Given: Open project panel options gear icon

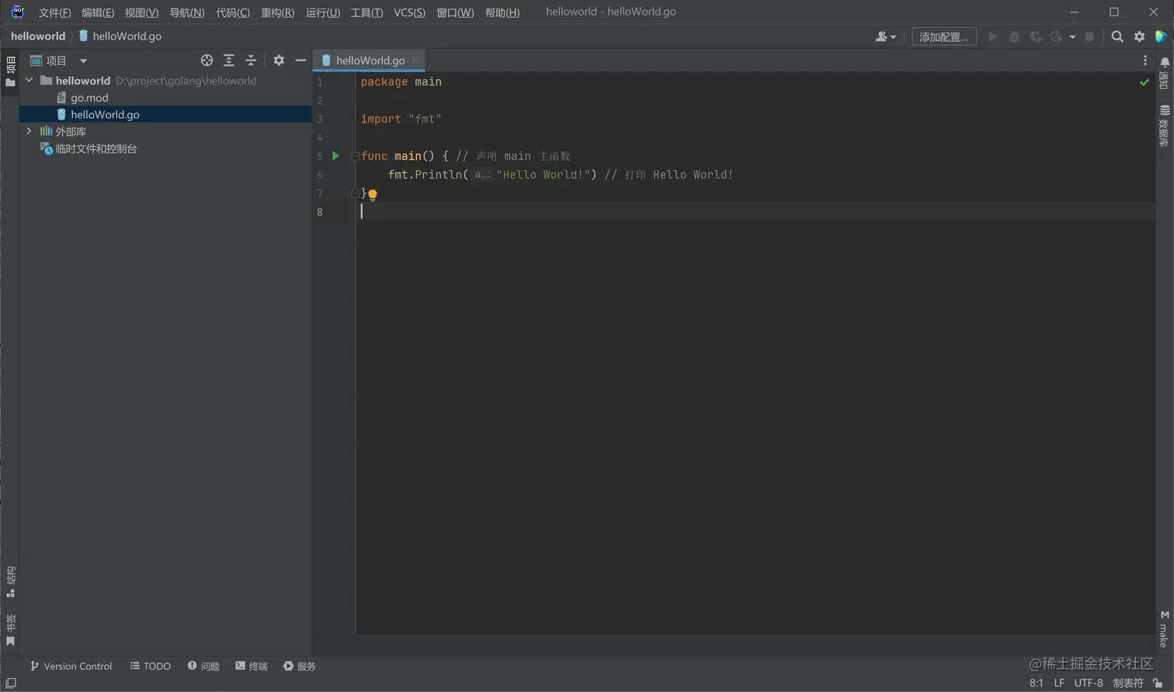Looking at the screenshot, I should coord(279,60).
